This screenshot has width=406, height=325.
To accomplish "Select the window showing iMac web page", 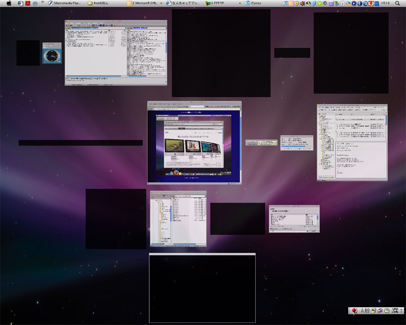I will coord(194,142).
